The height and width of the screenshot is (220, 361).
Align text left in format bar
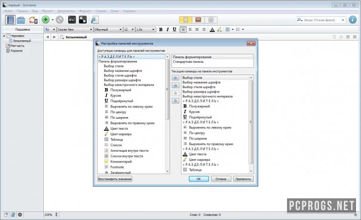coord(183,29)
